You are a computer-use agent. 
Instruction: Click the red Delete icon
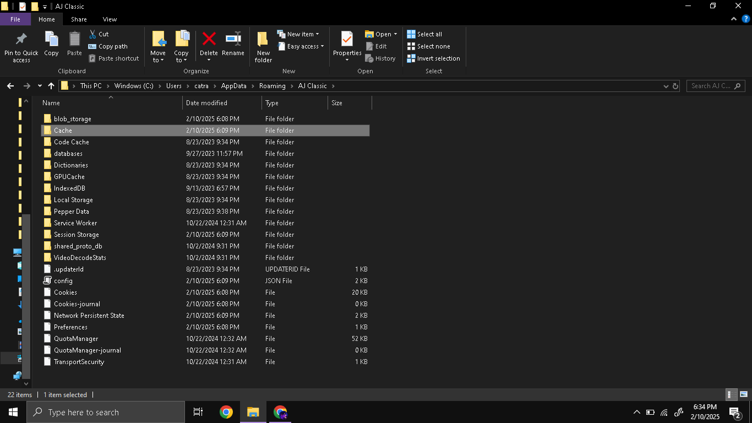pyautogui.click(x=209, y=39)
